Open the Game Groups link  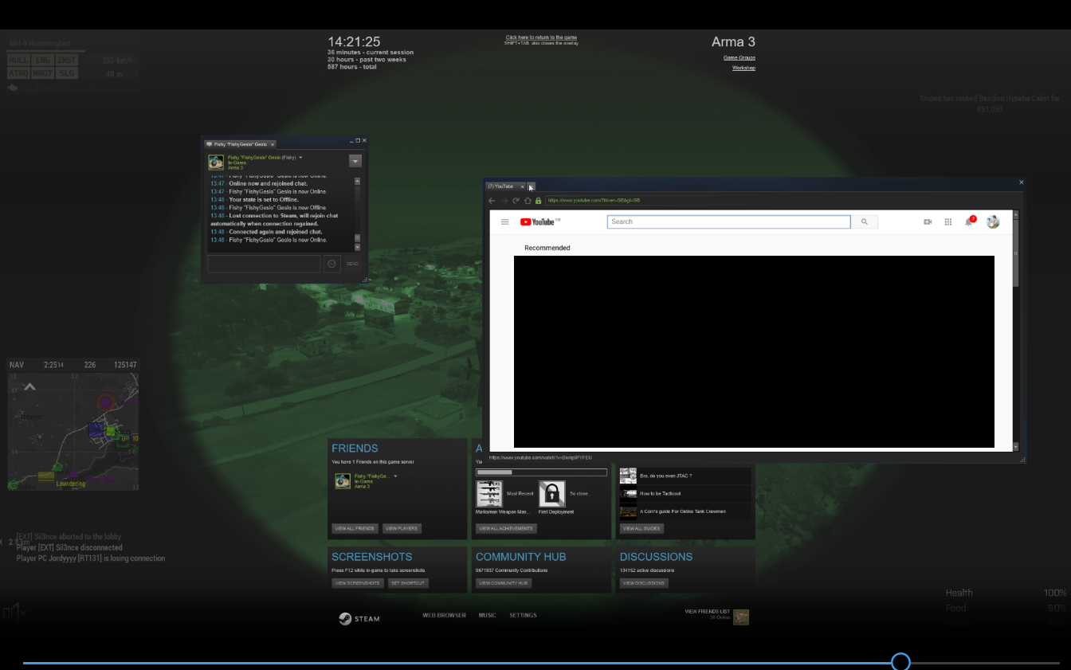[739, 57]
